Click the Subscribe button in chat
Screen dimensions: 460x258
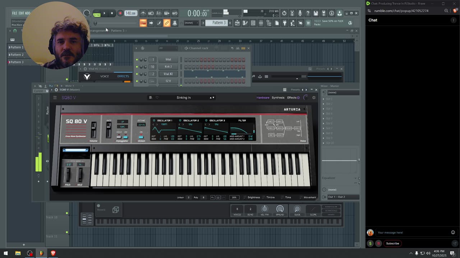tap(392, 243)
